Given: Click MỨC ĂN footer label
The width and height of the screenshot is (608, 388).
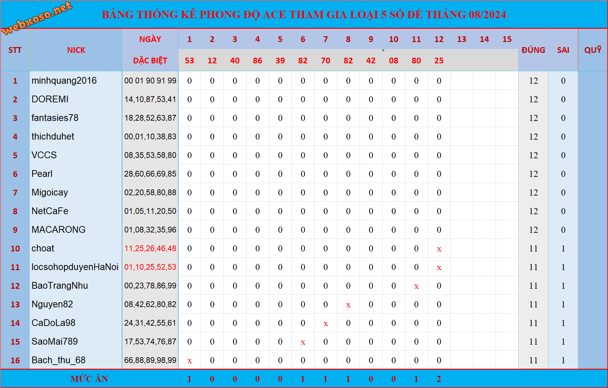Looking at the screenshot, I should point(89,379).
